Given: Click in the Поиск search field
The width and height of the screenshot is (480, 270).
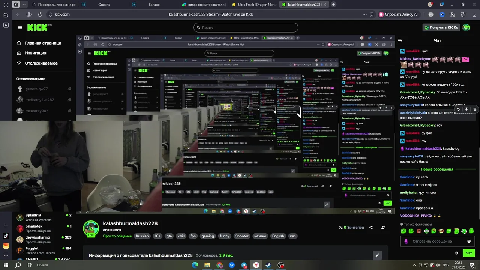Looking at the screenshot, I should pyautogui.click(x=246, y=27).
